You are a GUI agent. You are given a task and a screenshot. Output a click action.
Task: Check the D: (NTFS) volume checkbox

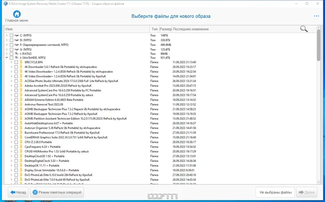pos(11,40)
